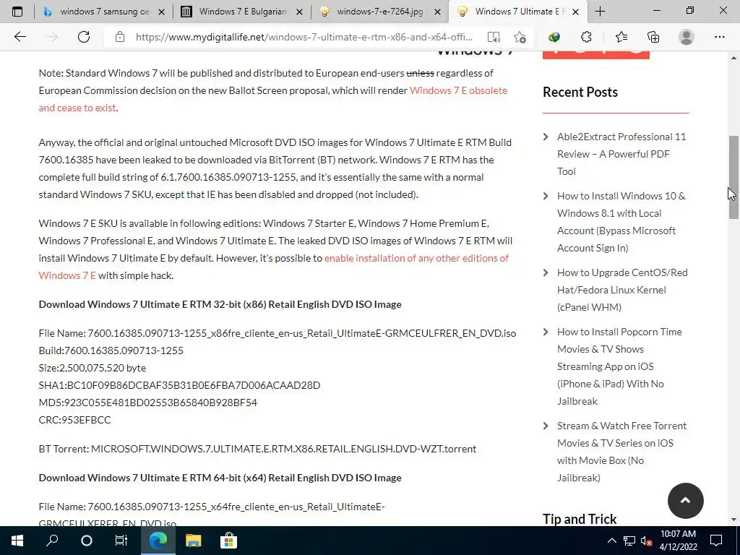740x555 pixels.
Task: Open Cortana from the taskbar
Action: click(87, 541)
